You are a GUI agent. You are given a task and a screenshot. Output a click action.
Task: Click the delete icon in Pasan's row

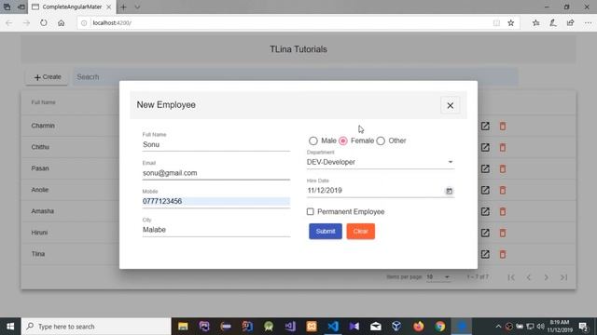(503, 168)
